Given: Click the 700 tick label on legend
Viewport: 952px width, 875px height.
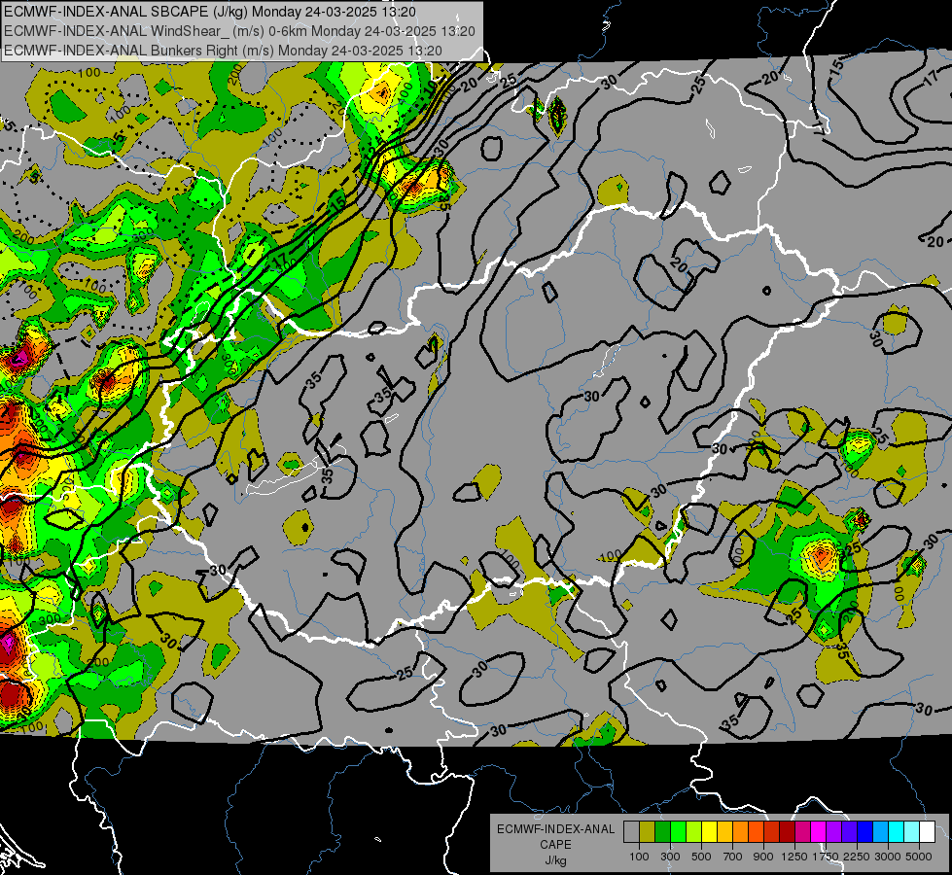Looking at the screenshot, I should point(733,857).
